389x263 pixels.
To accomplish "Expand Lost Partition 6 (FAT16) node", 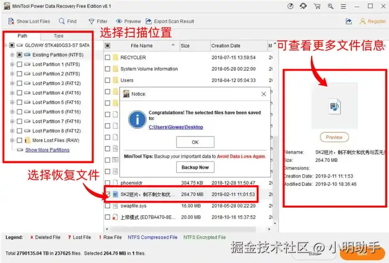I will (x=12, y=112).
